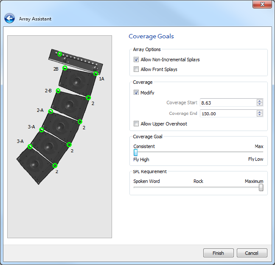
Task: Click the Coverage End input field
Action: coord(228,114)
